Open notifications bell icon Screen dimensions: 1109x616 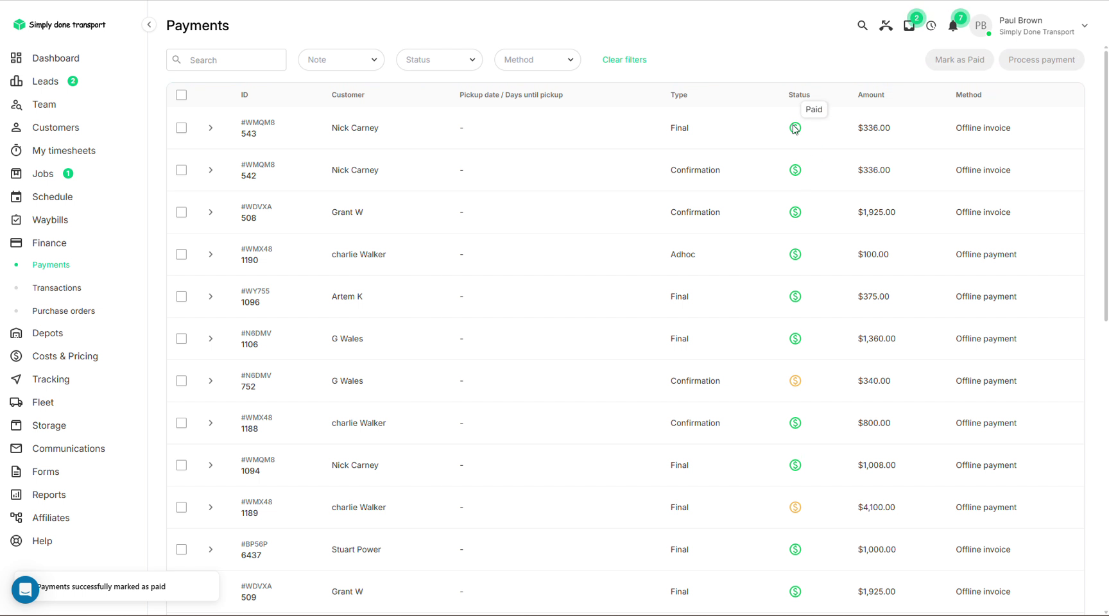953,26
